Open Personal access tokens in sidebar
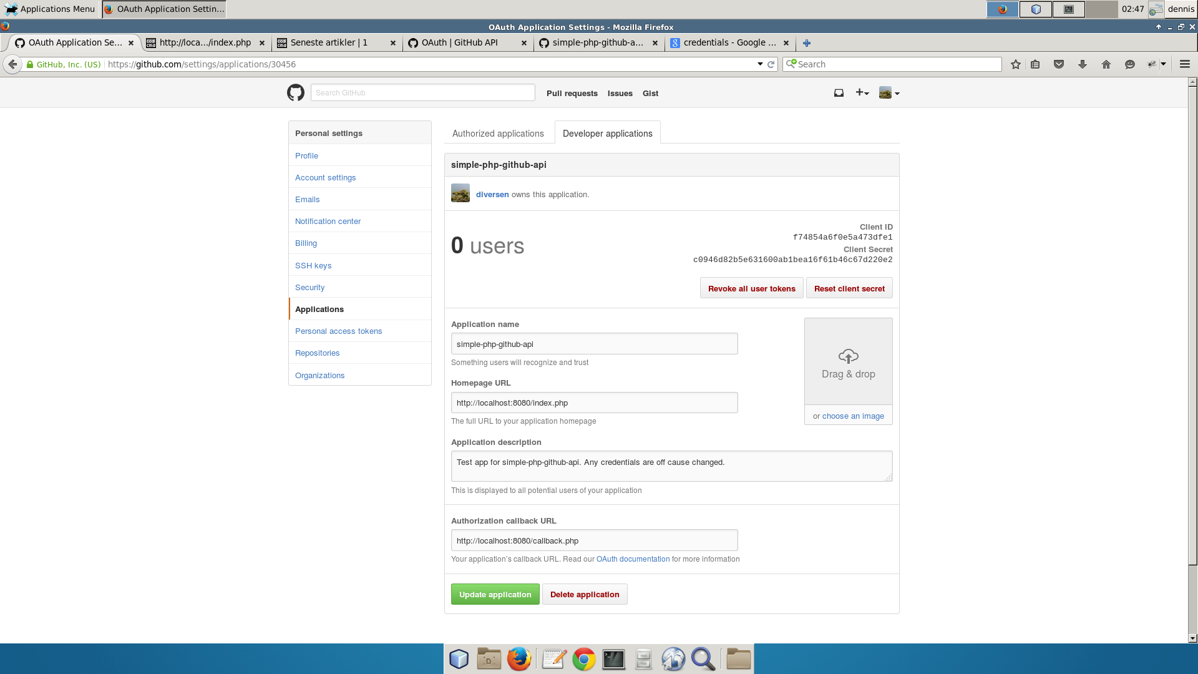The image size is (1198, 674). pyautogui.click(x=360, y=331)
